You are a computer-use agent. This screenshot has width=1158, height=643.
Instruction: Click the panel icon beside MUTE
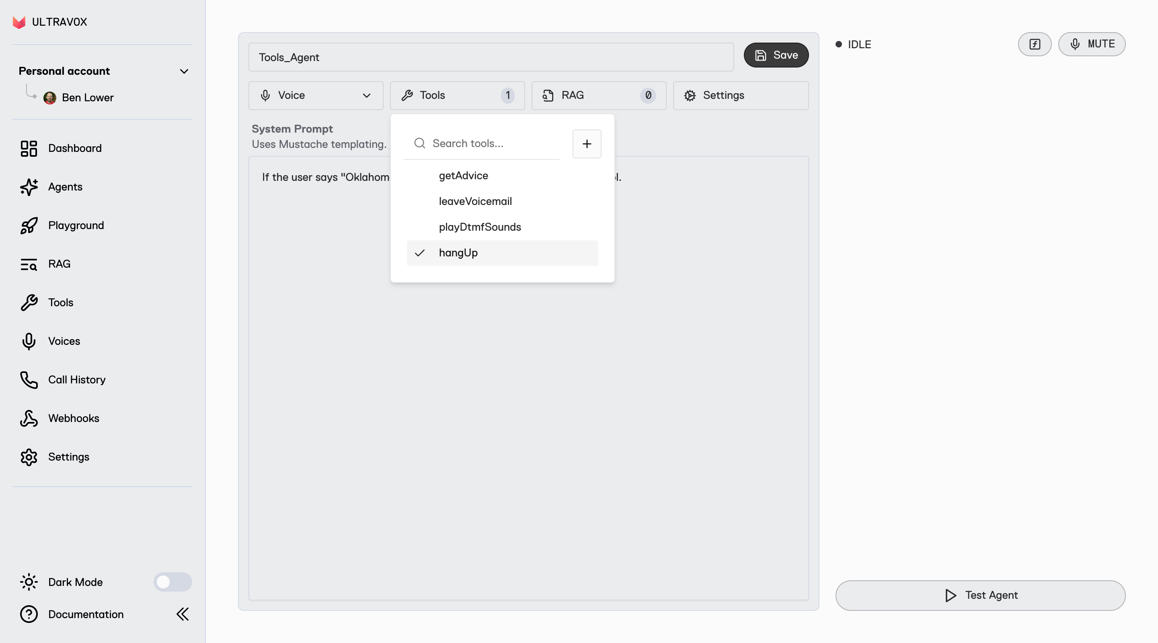point(1035,44)
